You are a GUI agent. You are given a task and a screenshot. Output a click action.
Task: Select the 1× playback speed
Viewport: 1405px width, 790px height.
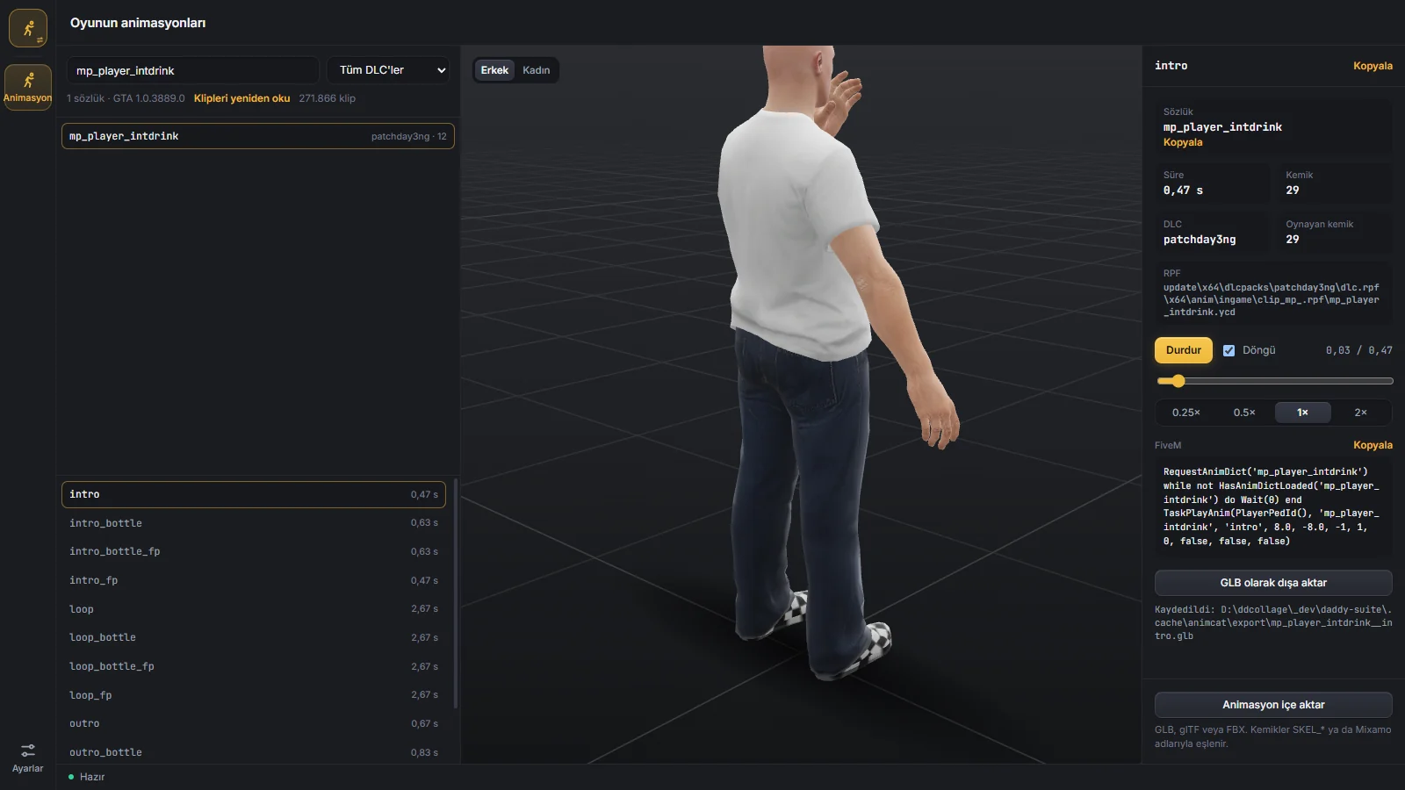1302,413
